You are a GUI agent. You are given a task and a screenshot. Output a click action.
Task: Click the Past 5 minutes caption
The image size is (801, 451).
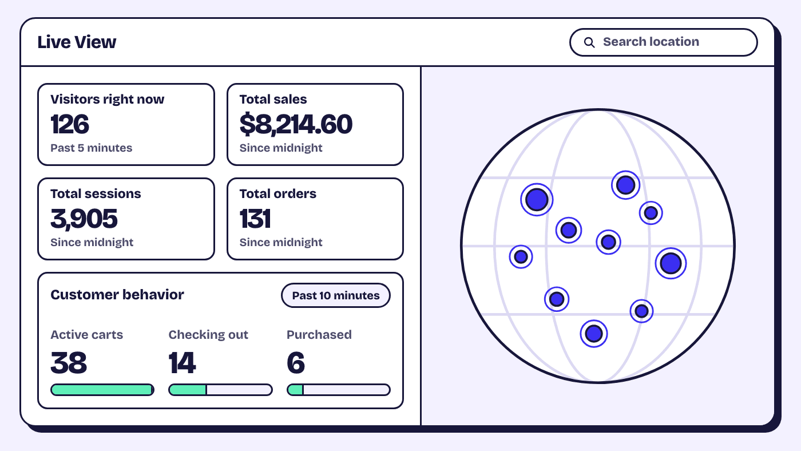[x=92, y=148]
